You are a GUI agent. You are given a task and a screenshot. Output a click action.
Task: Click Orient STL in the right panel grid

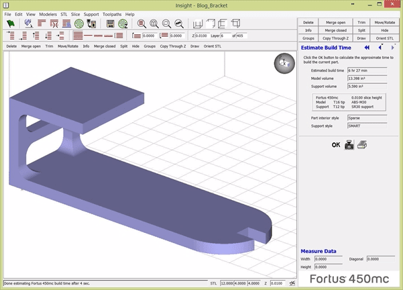(x=385, y=38)
